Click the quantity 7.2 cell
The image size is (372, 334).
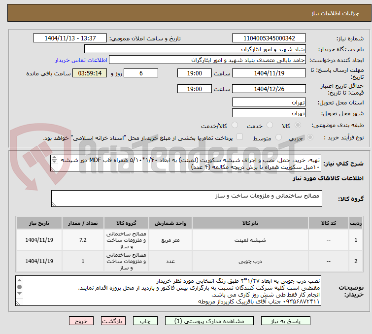click(83, 240)
